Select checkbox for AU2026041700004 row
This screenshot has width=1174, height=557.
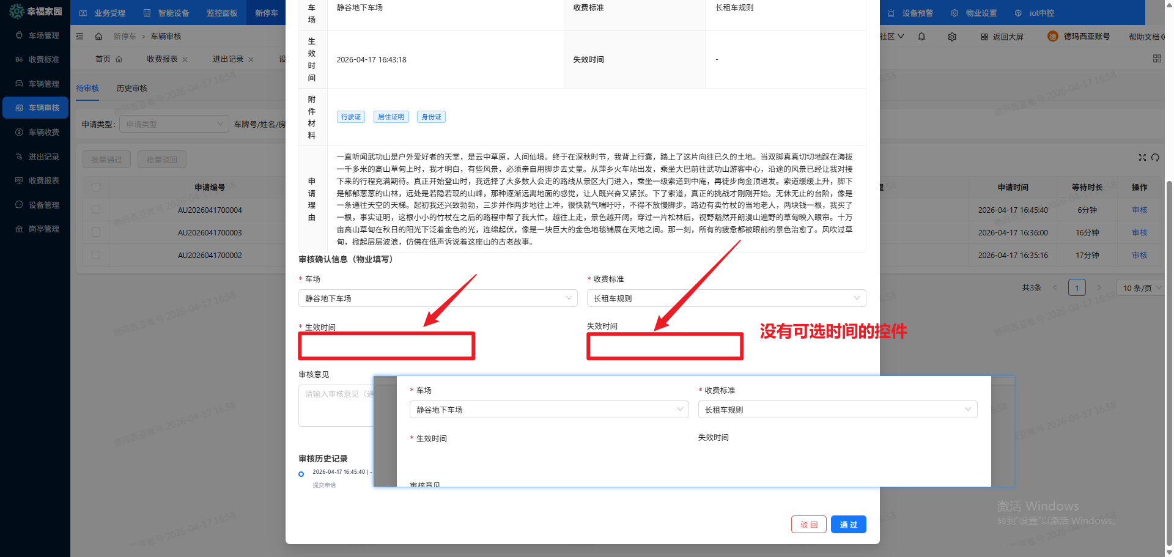pyautogui.click(x=96, y=210)
